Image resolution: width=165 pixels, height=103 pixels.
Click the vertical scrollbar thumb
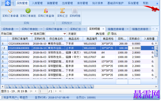tap(156, 51)
